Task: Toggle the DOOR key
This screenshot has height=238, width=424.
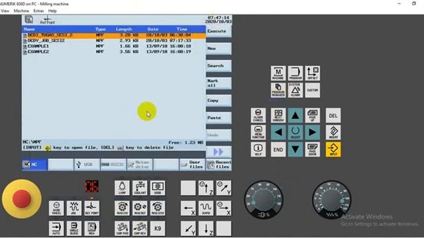Action: 158,188
